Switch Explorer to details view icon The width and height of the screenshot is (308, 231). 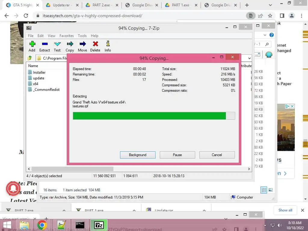[264, 190]
